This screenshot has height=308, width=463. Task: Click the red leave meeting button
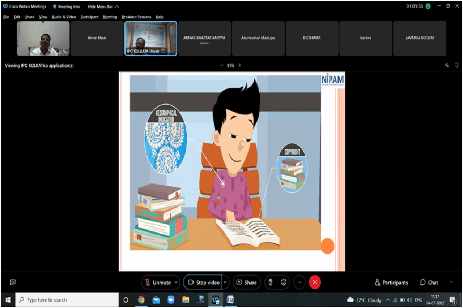coord(315,282)
